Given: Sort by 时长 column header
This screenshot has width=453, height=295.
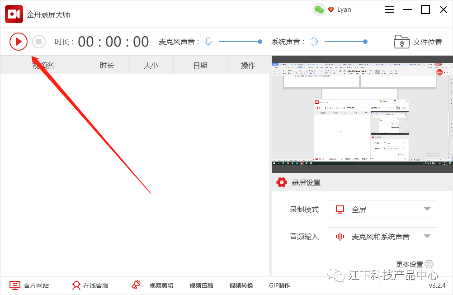Looking at the screenshot, I should (107, 65).
